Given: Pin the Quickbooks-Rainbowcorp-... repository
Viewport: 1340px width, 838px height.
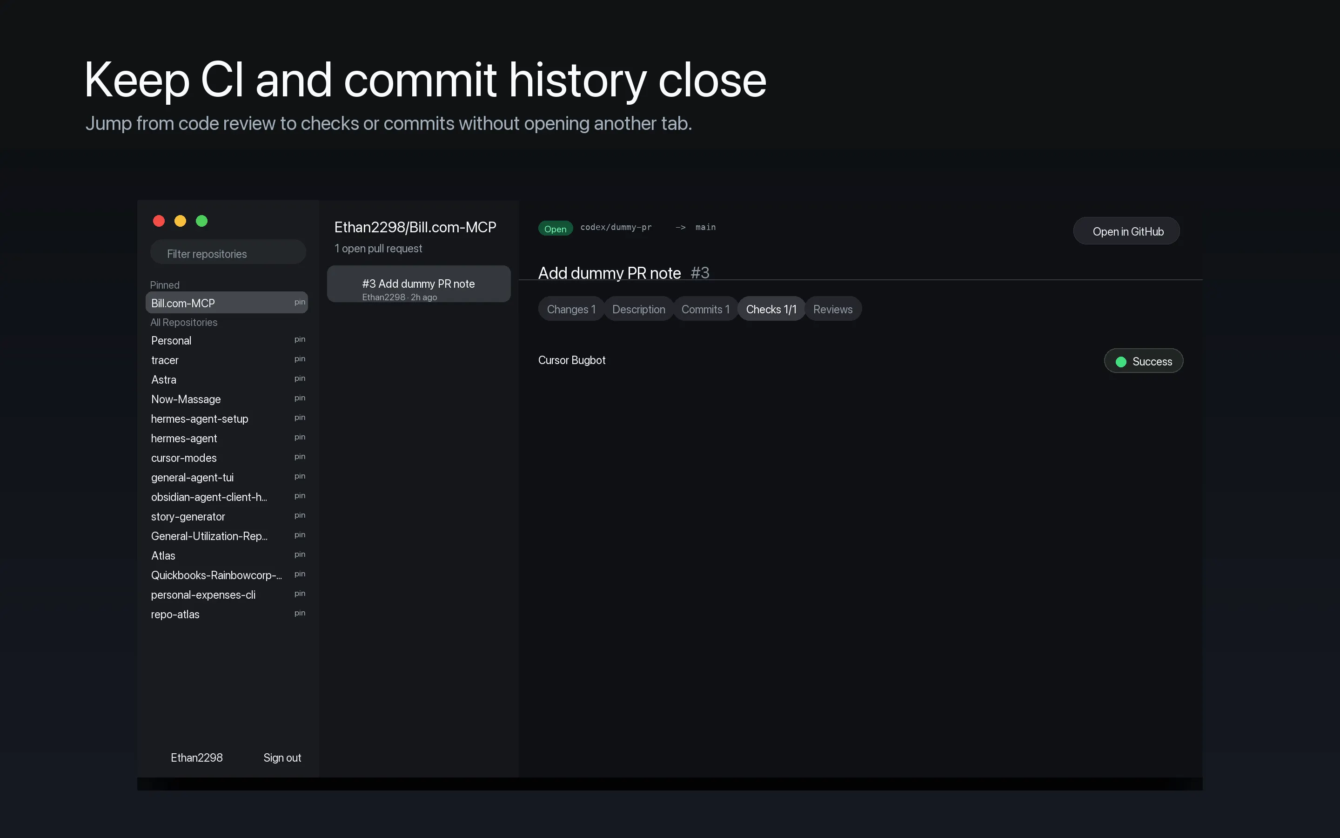Looking at the screenshot, I should [300, 574].
